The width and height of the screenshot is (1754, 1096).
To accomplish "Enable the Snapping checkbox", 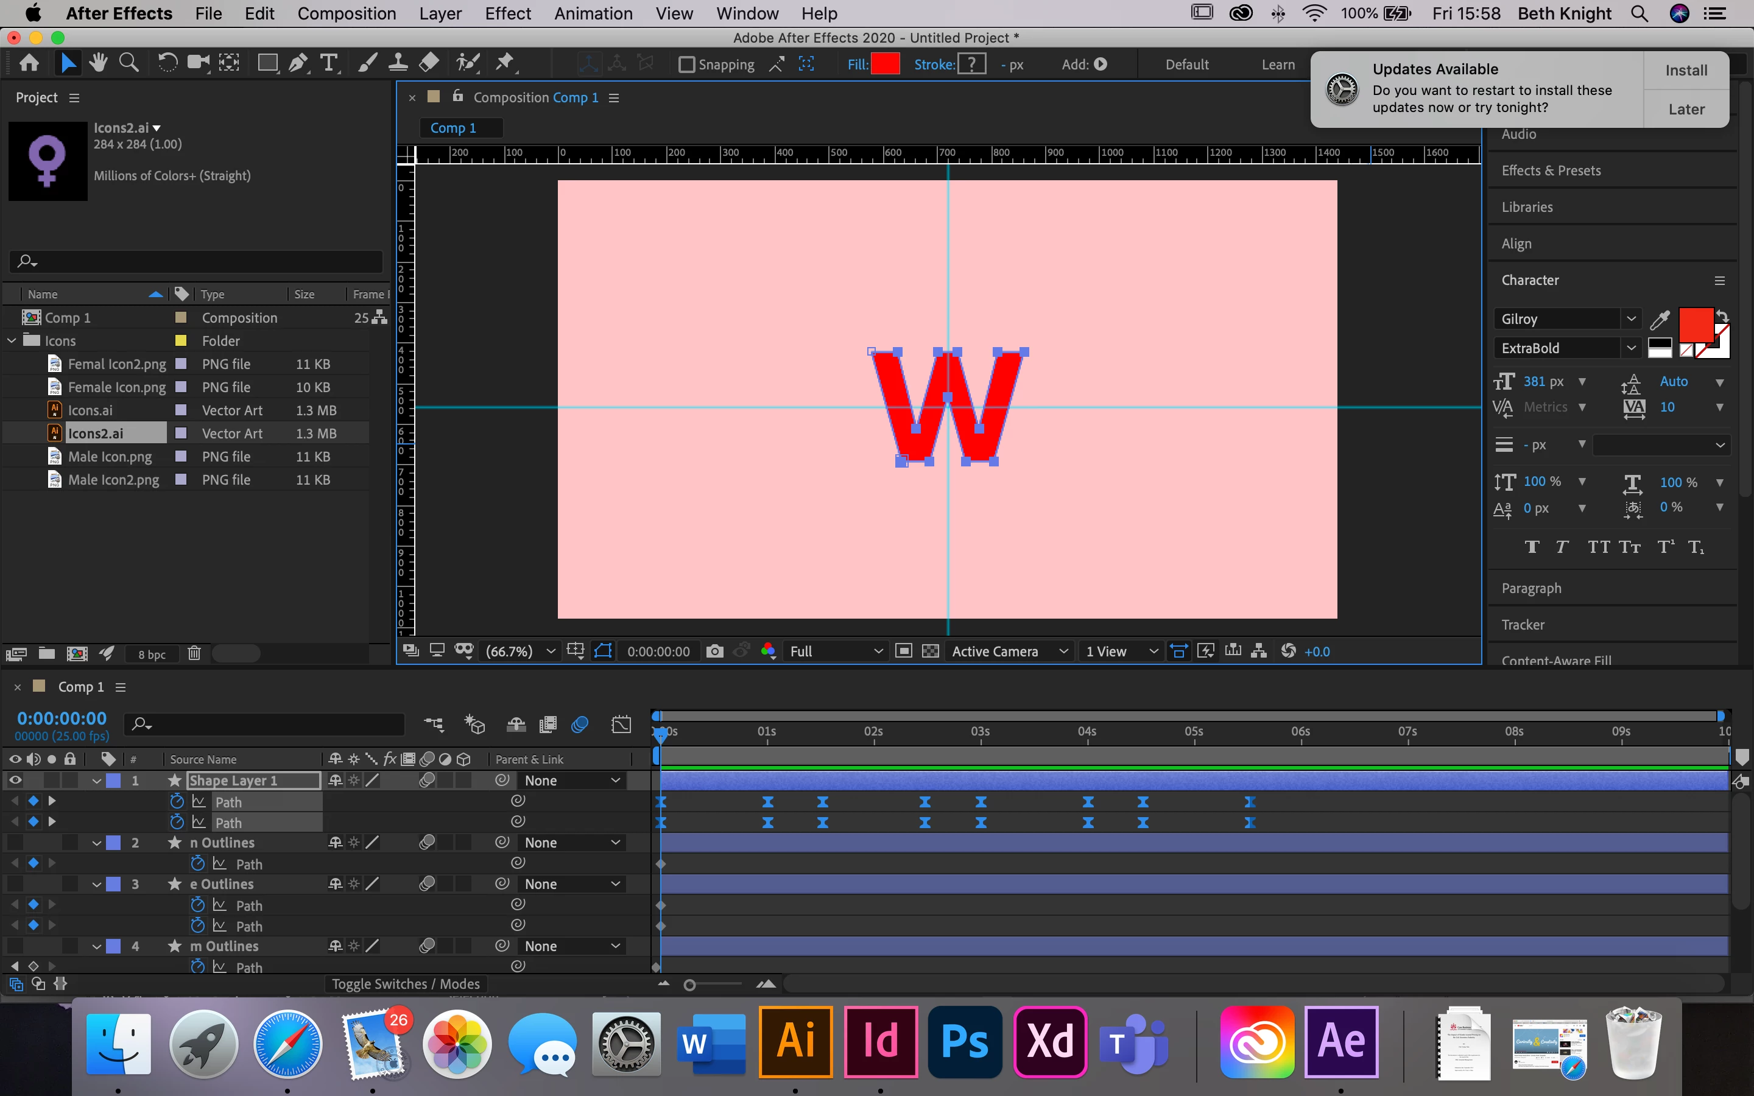I will click(x=686, y=65).
